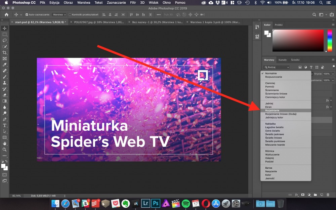Choose Rozjaśnianie blend mode

click(x=286, y=111)
